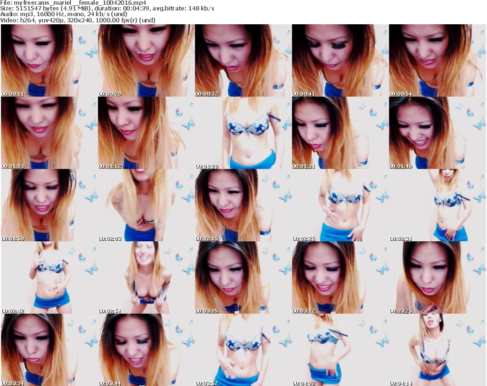Click the 'Audio: mp3, 16000 Hz' line
Screen dimensions: 487x386
coord(64,14)
